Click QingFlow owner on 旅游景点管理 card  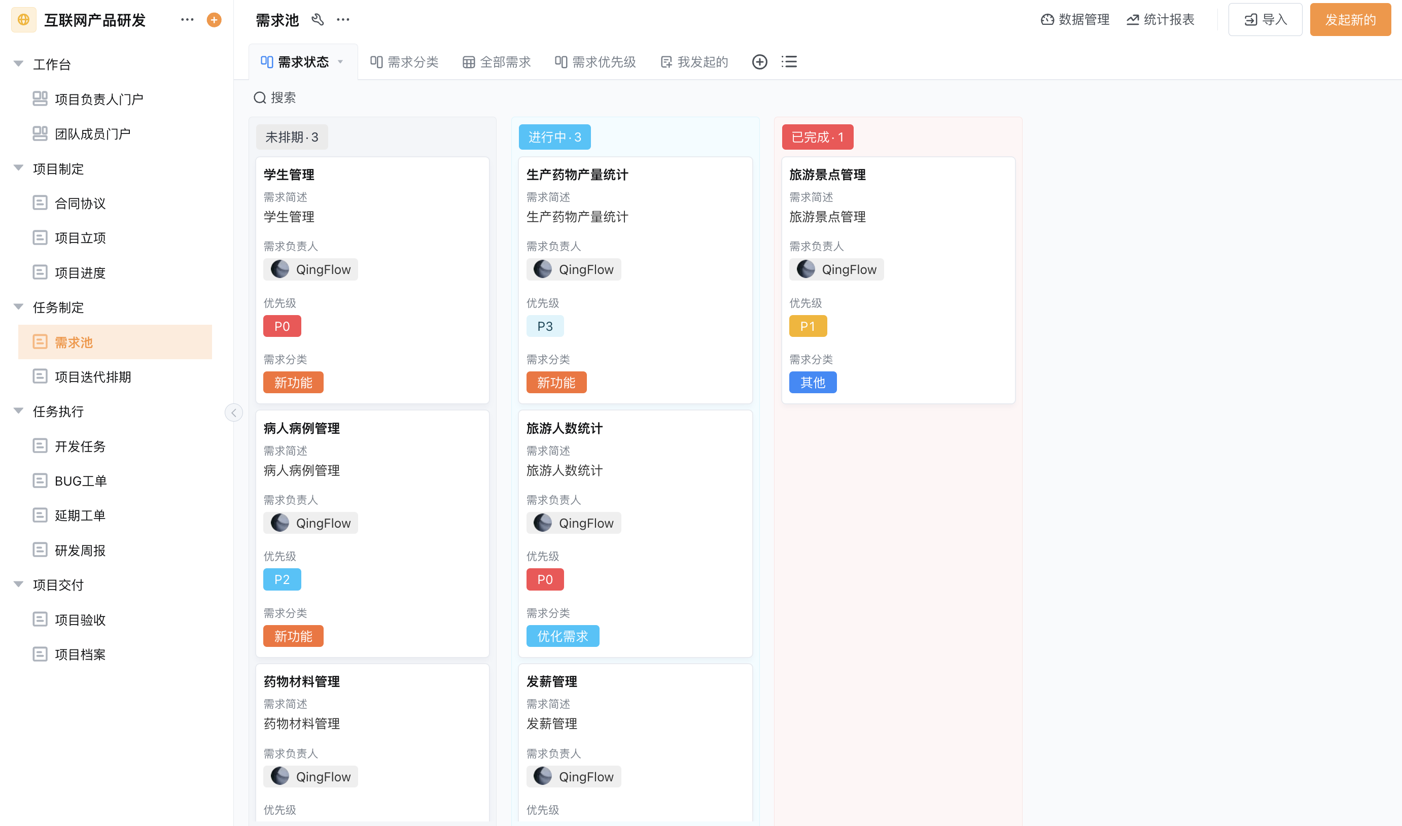pyautogui.click(x=837, y=269)
